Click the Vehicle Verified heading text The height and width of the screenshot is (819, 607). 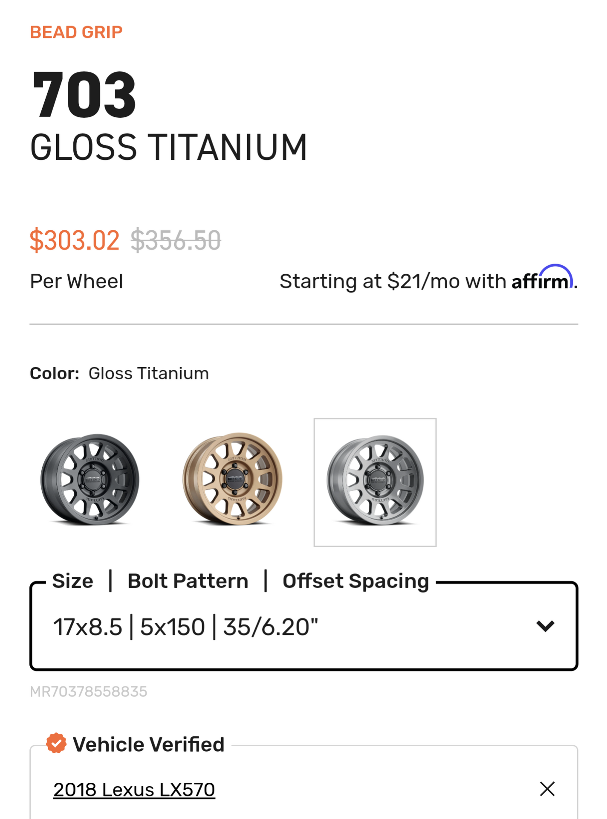149,745
